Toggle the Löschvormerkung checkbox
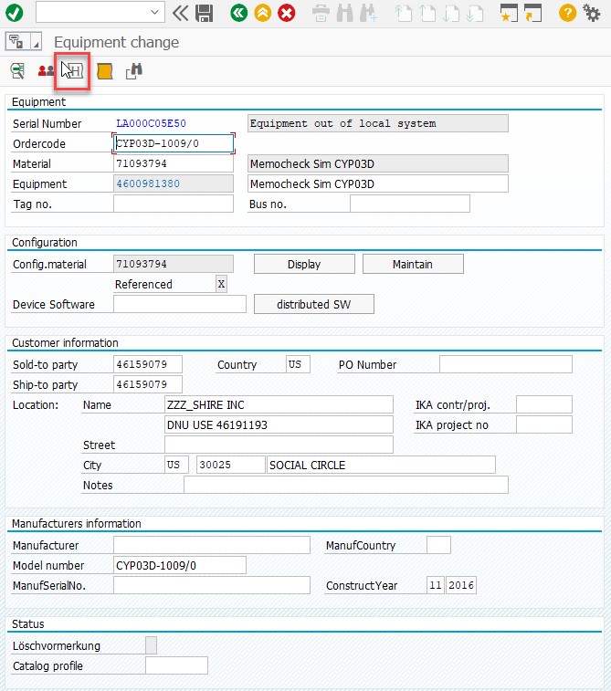The image size is (611, 691). (151, 645)
